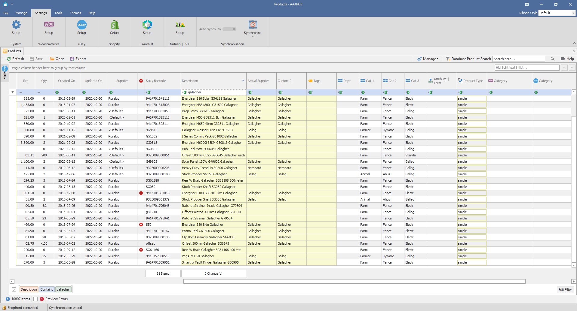Click highlight previous match arrow

[x=564, y=68]
